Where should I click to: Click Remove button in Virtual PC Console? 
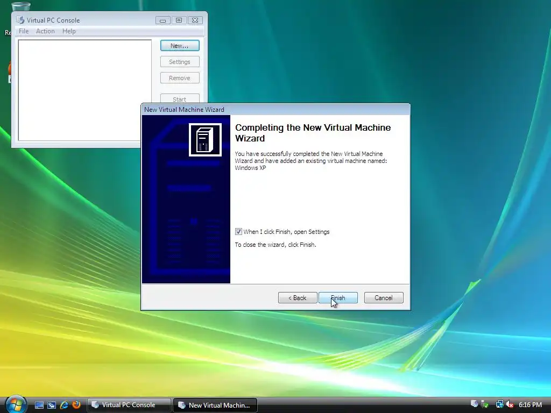coord(180,78)
